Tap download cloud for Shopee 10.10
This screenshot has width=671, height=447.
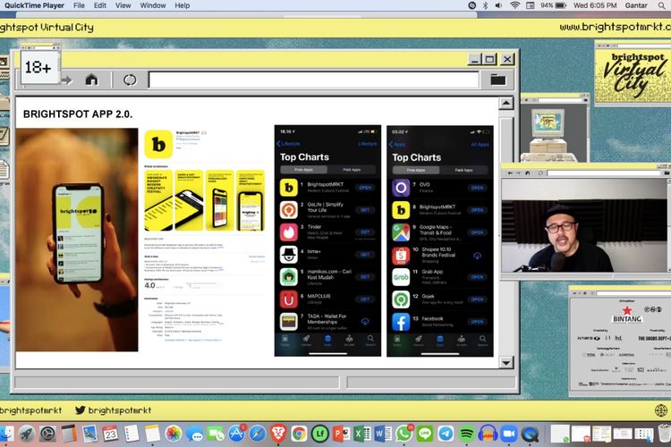click(x=477, y=256)
